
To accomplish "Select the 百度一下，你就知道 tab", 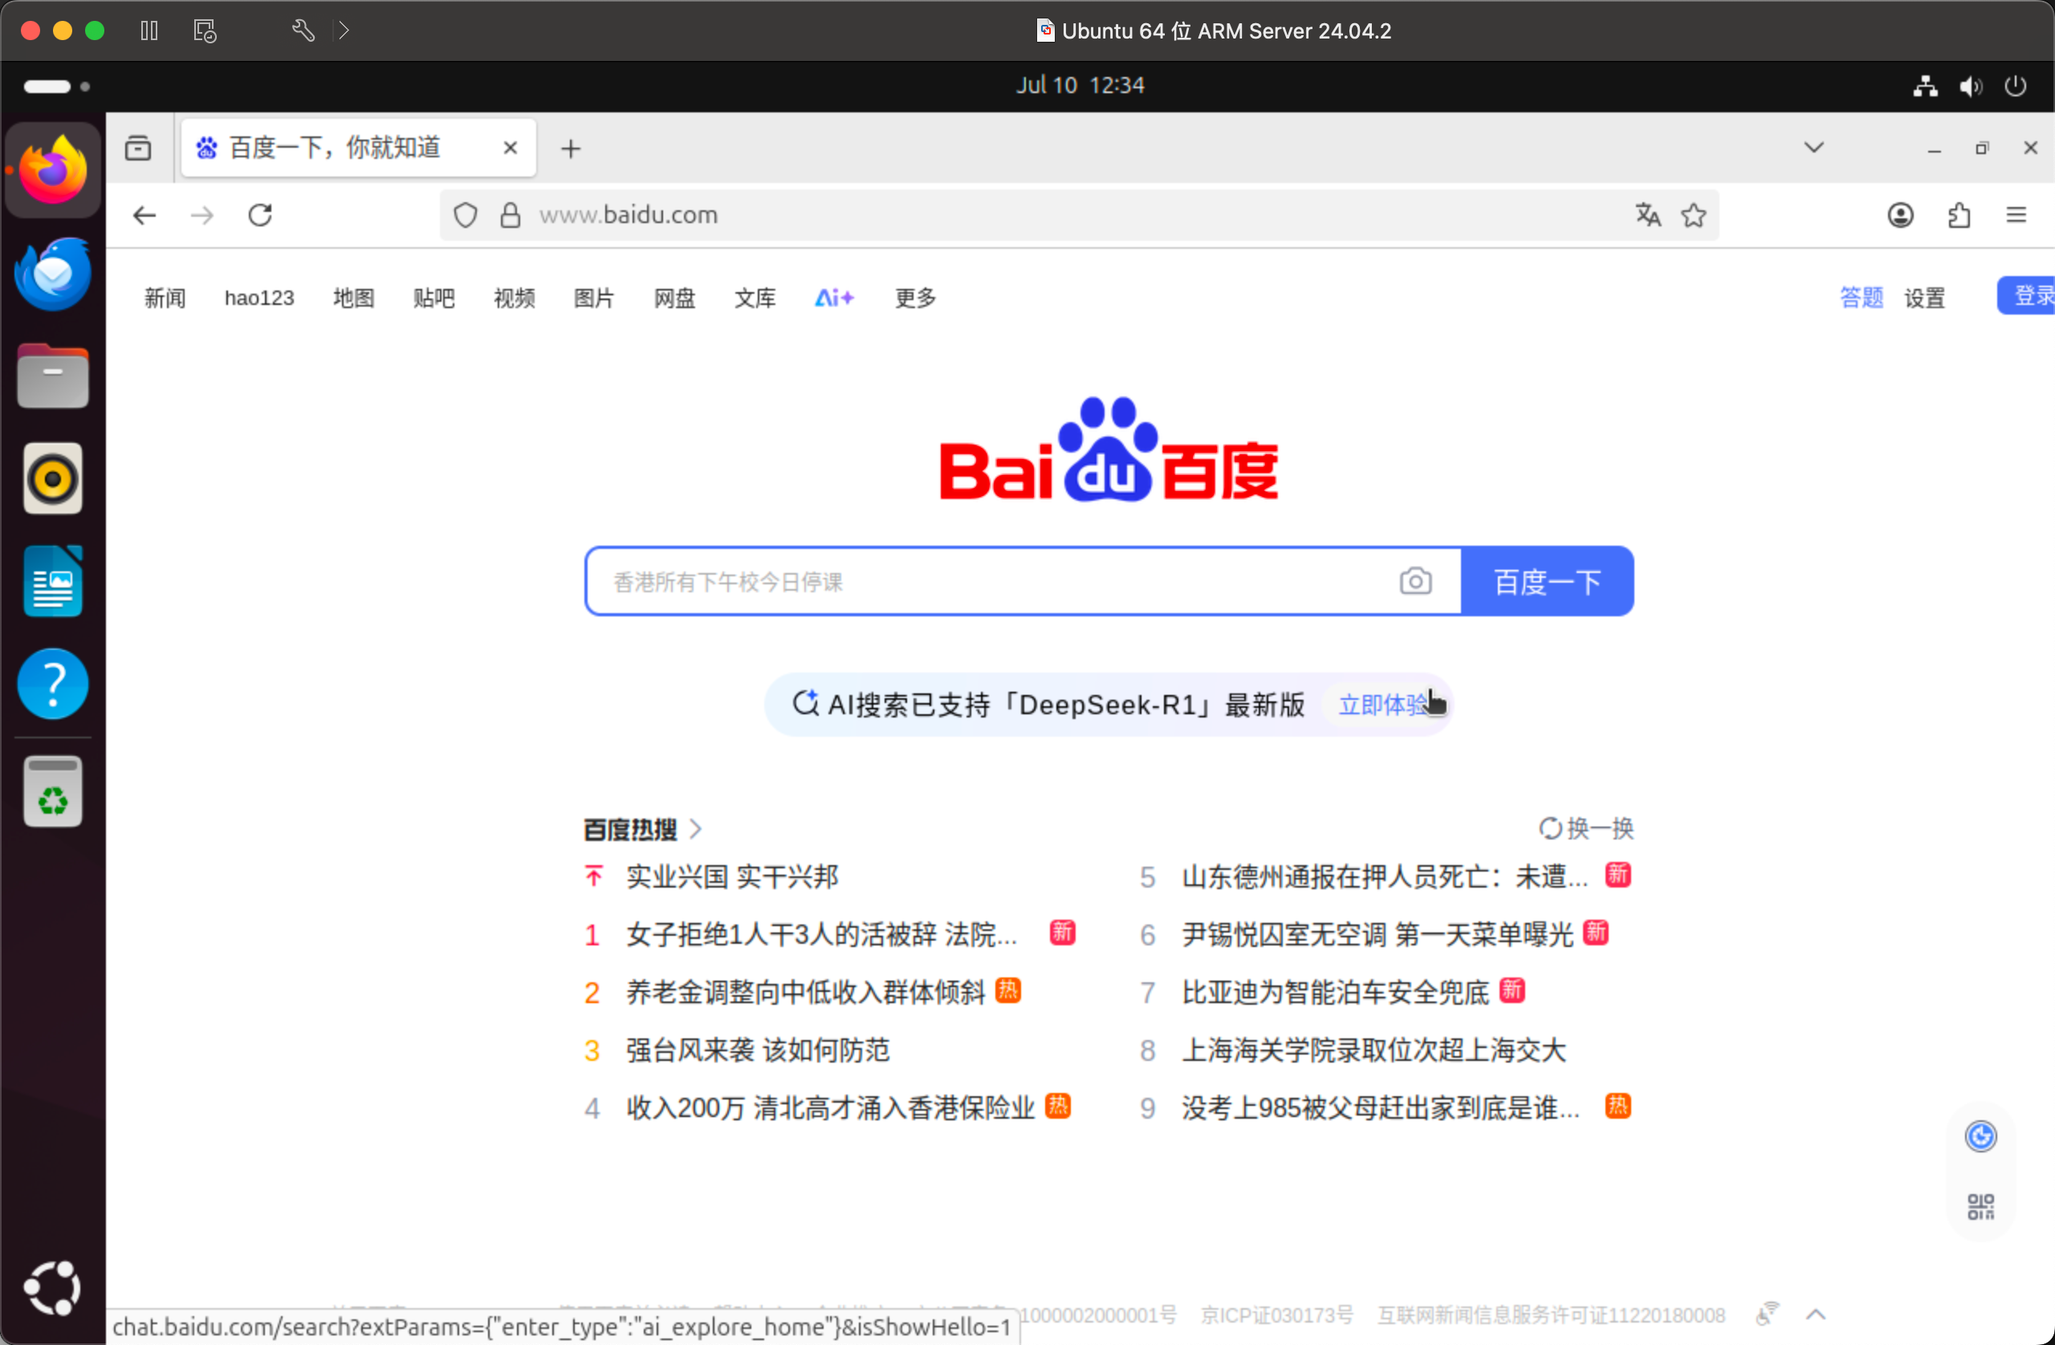I will click(358, 148).
